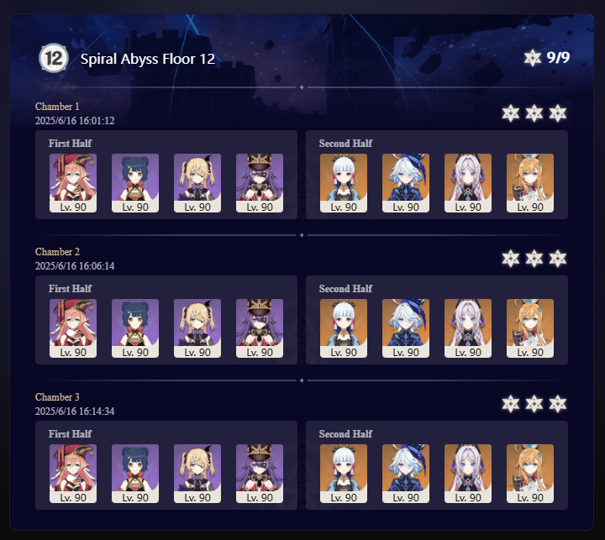
Task: Click the Floor 12 number badge icon
Action: pyautogui.click(x=54, y=58)
